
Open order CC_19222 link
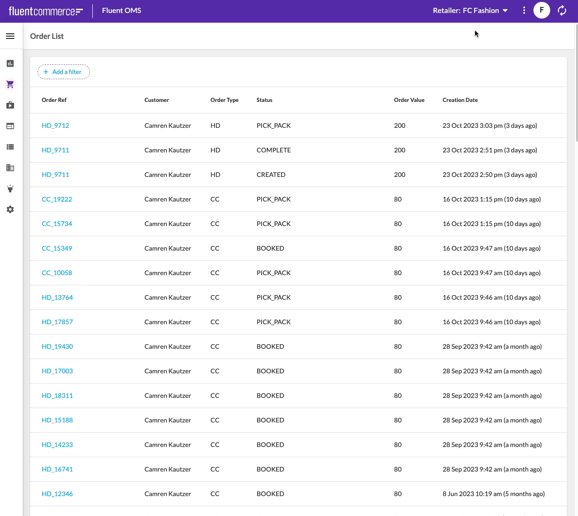coord(57,199)
